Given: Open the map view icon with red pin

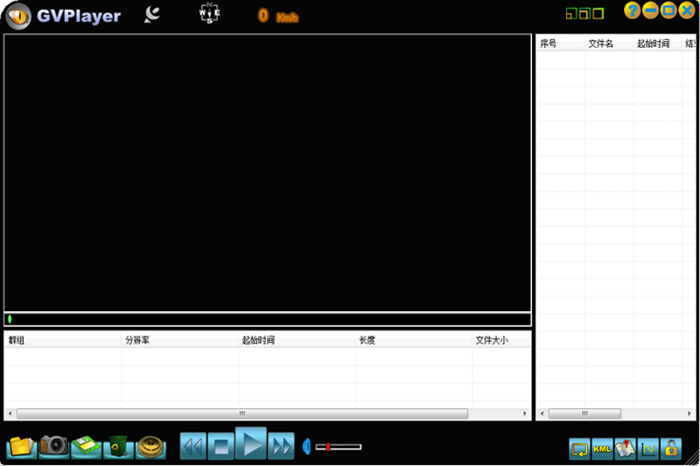Looking at the screenshot, I should (625, 449).
